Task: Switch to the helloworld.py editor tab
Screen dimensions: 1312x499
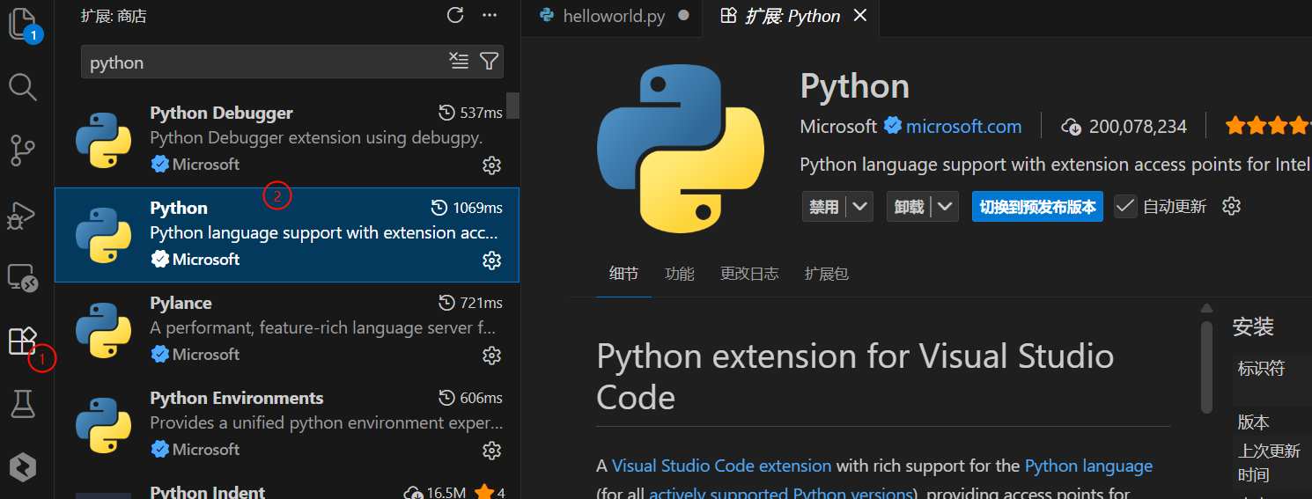Action: 614,17
